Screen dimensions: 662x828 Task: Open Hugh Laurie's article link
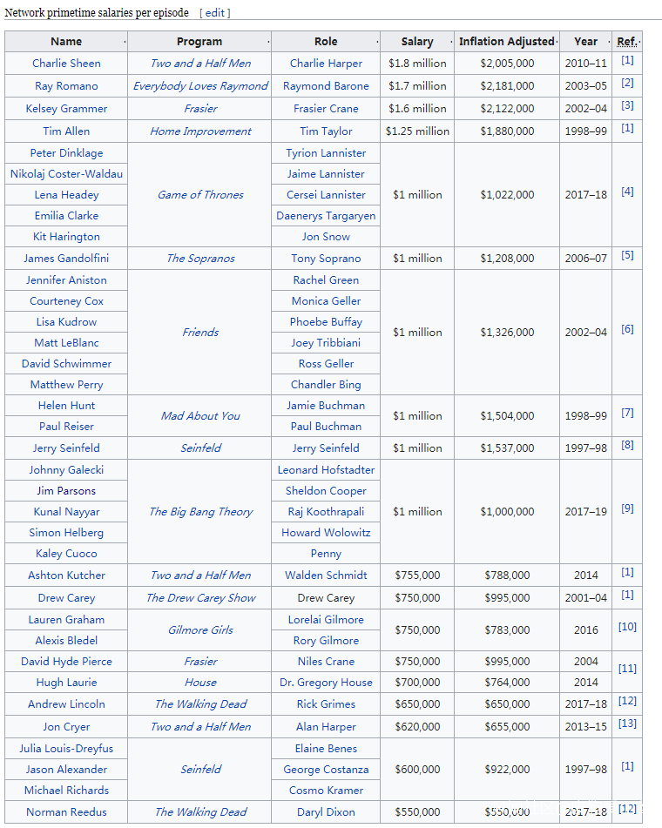click(66, 683)
